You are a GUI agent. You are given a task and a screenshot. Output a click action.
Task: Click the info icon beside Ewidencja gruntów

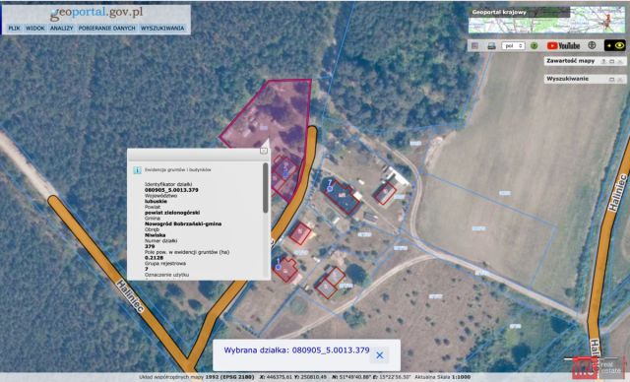137,170
